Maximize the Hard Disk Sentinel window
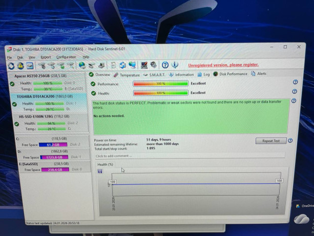The height and width of the screenshot is (236, 314). 285,47
